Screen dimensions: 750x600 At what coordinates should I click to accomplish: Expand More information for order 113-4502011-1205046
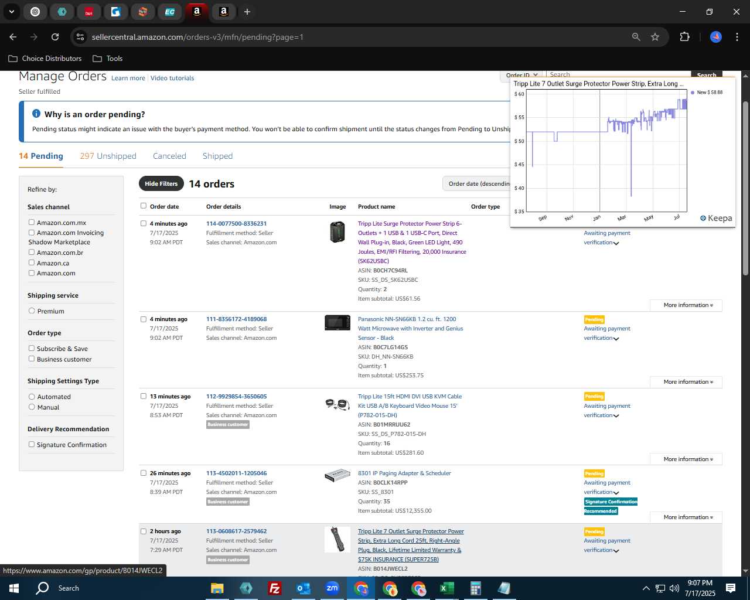click(686, 517)
